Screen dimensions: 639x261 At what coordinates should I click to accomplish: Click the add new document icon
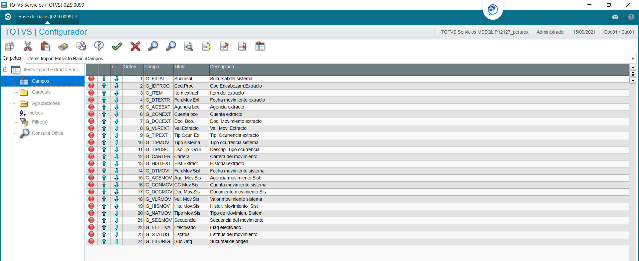207,46
